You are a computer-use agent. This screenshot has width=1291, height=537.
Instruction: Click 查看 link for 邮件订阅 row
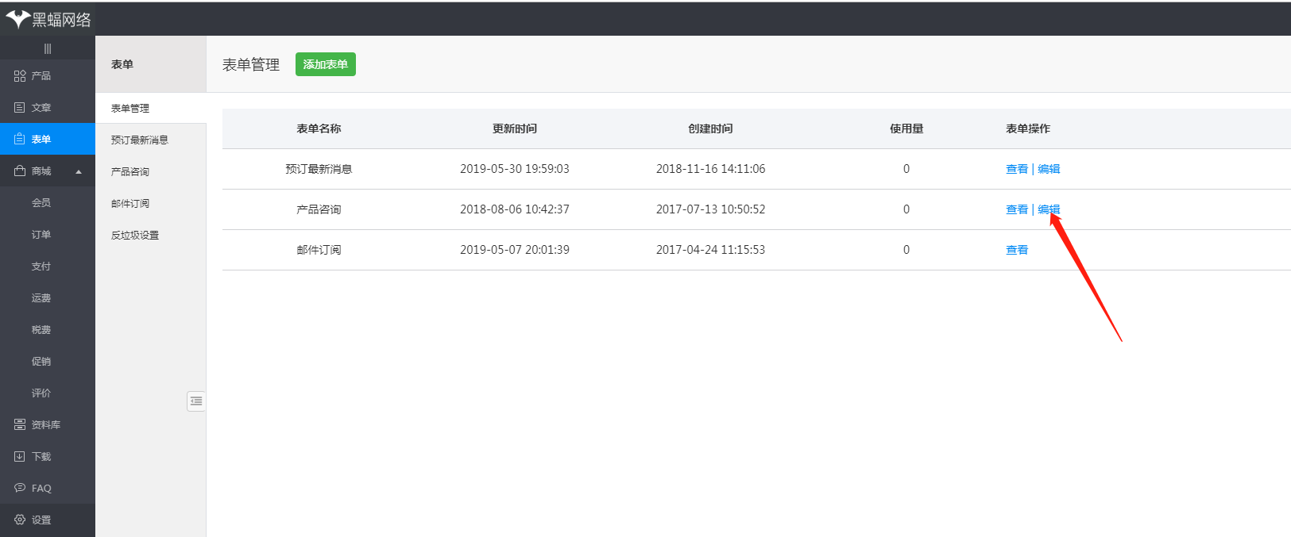[1017, 250]
